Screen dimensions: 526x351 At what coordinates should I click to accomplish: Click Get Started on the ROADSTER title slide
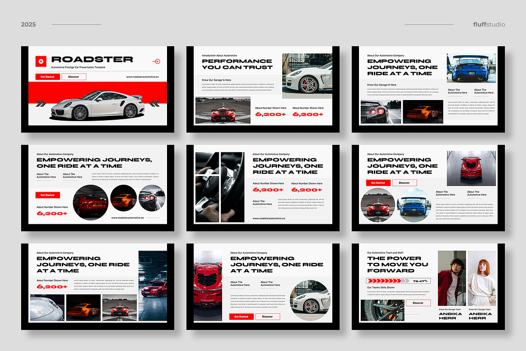[47, 77]
